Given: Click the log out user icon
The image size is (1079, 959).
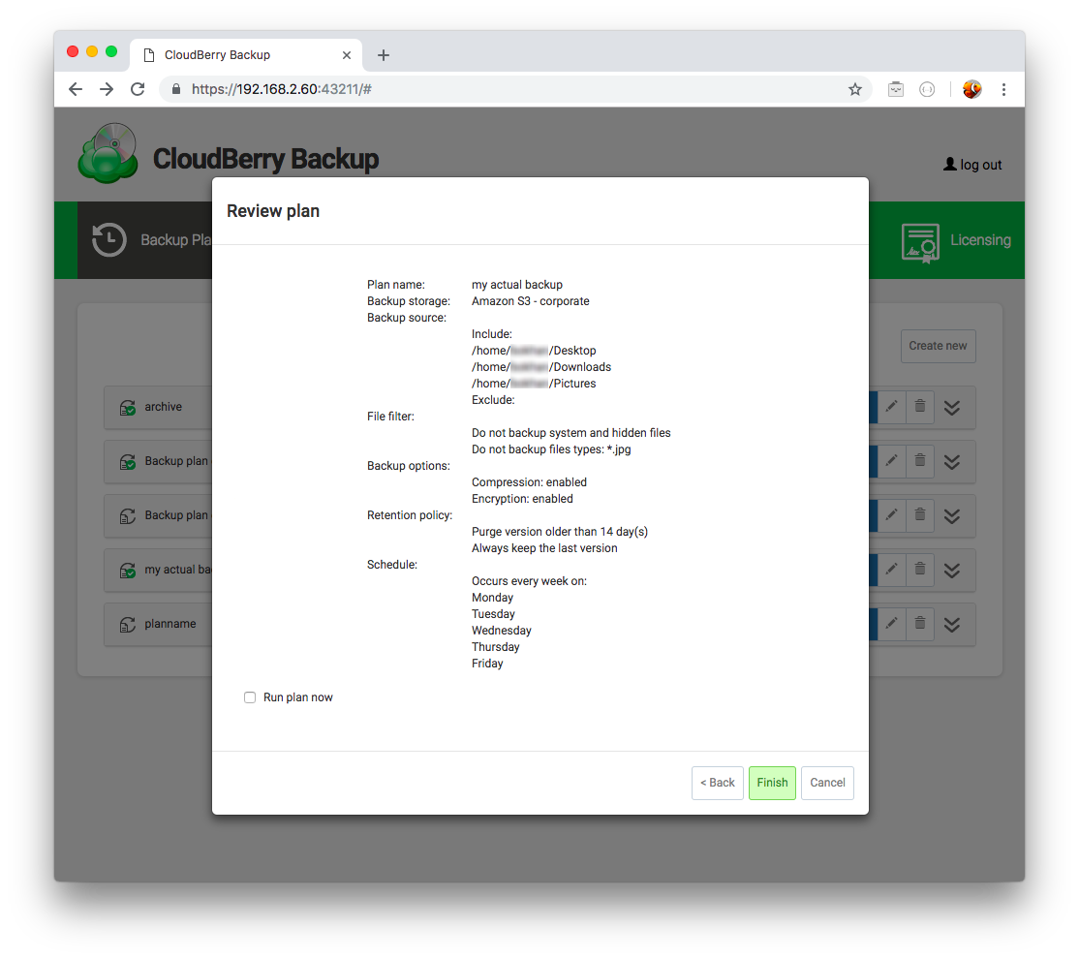Looking at the screenshot, I should [949, 164].
